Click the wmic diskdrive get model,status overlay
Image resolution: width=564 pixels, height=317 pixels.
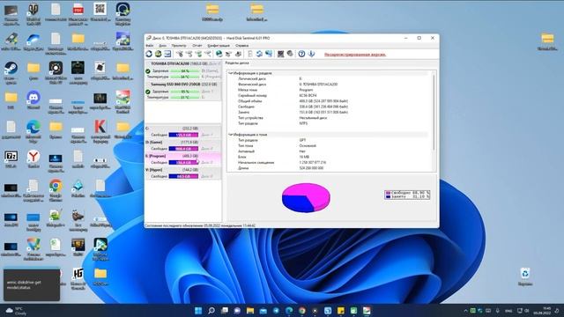32,284
